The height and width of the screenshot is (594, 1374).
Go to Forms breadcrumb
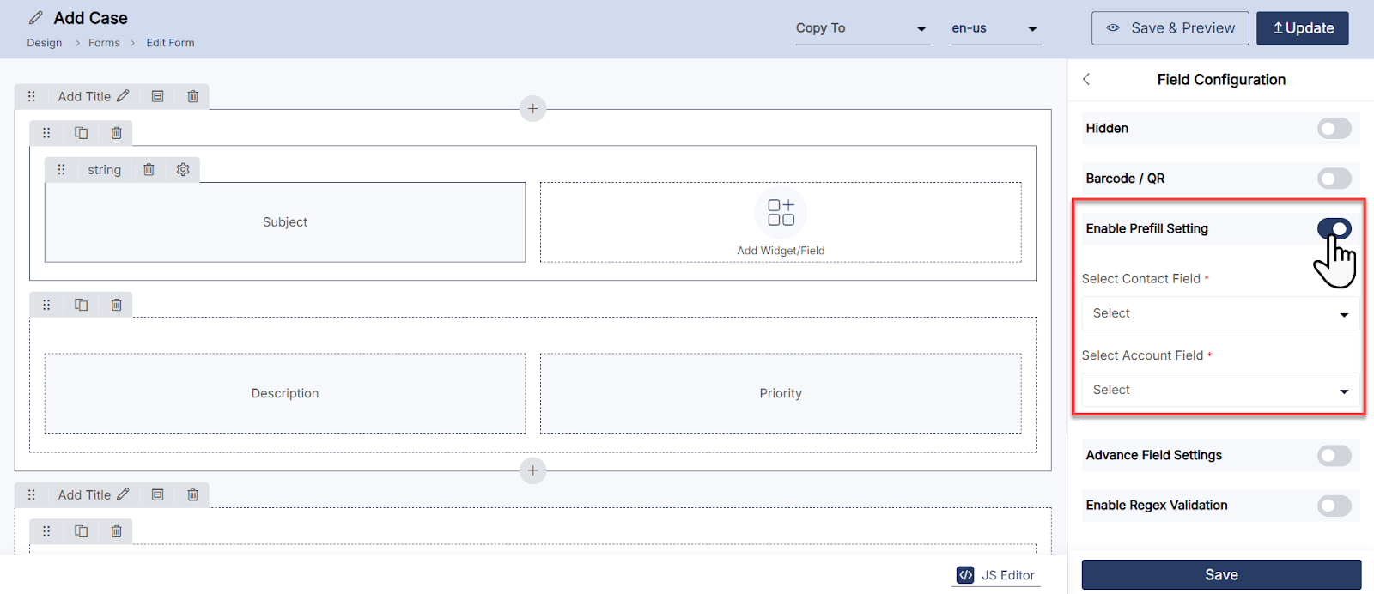click(x=104, y=43)
